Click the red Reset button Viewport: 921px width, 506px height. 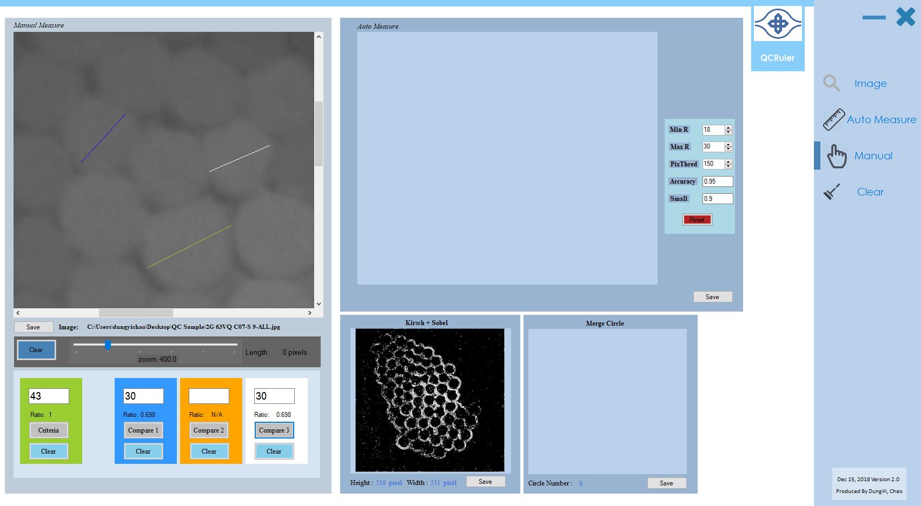tap(697, 220)
